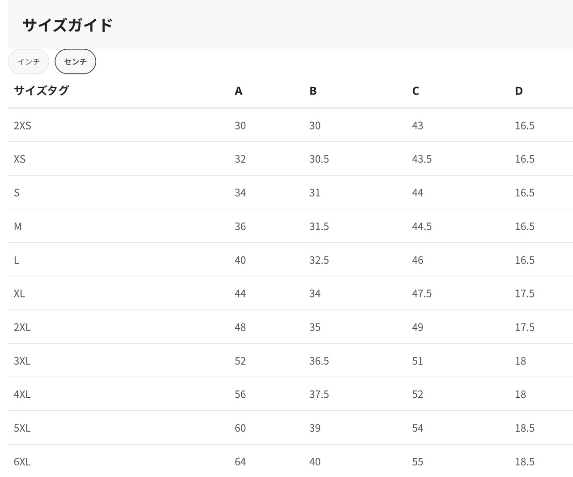Image resolution: width=573 pixels, height=477 pixels.
Task: Select the 2XS size row label
Action: pyautogui.click(x=22, y=125)
